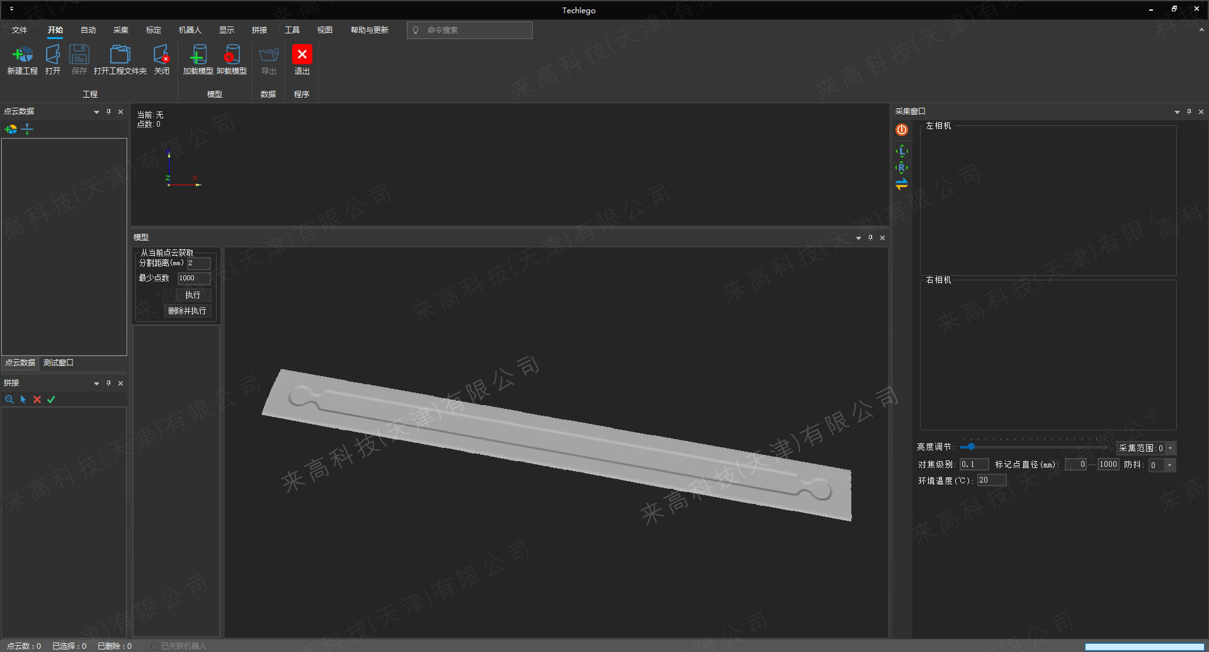Click the magnifier icon in 拼接 panel
This screenshot has width=1209, height=652.
9,399
